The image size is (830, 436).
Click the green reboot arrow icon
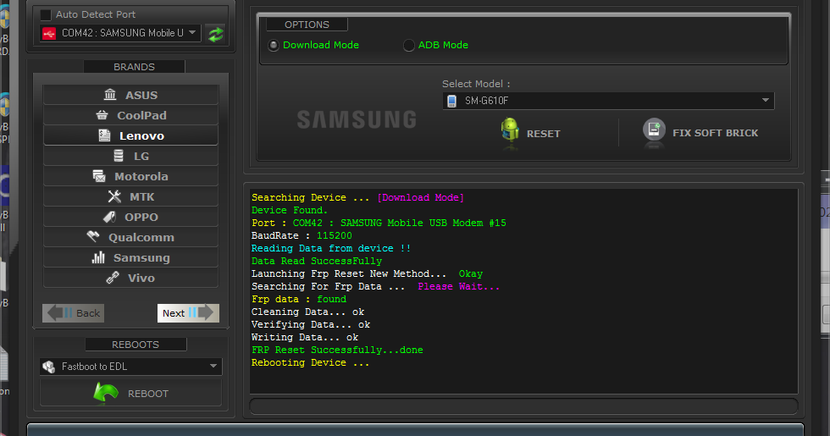tap(106, 394)
